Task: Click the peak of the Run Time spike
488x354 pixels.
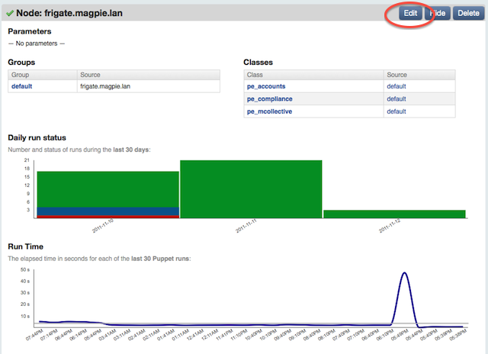Action: point(404,273)
